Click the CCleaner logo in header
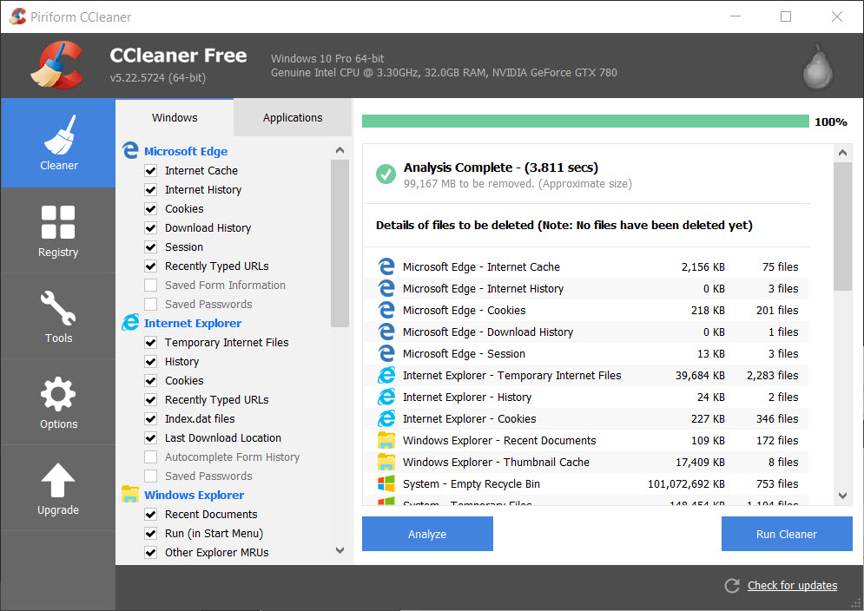864x611 pixels. coord(57,65)
